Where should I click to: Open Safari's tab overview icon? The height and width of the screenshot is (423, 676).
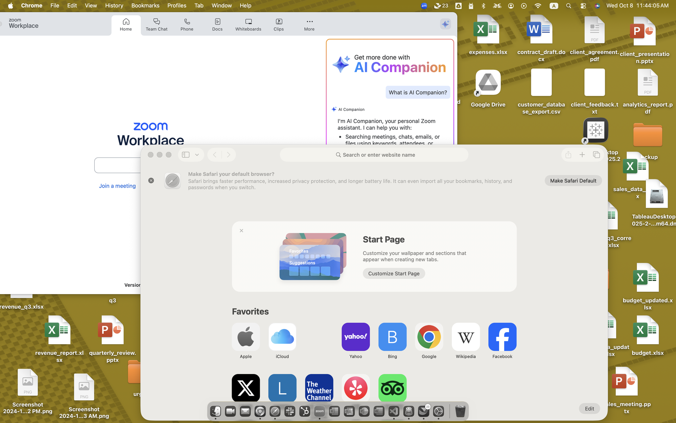tap(596, 155)
